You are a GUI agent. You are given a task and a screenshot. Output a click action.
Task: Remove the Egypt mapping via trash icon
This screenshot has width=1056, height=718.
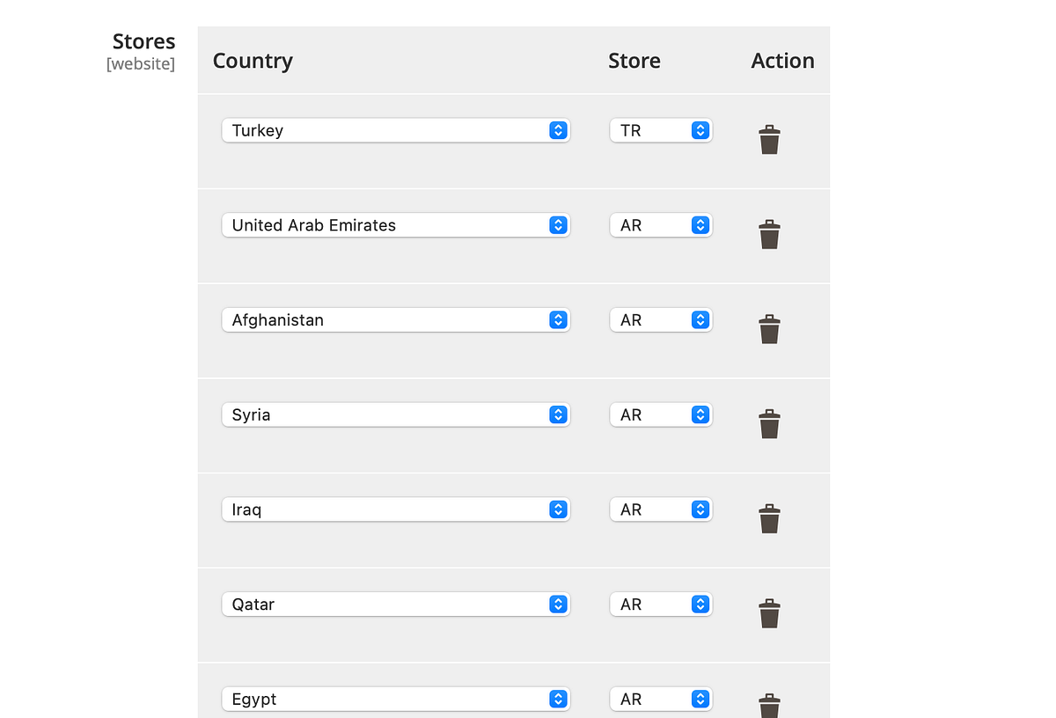click(x=769, y=704)
